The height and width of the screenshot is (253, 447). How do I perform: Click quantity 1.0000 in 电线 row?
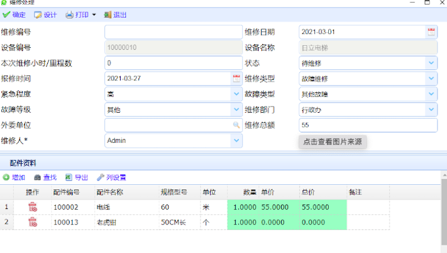243,207
